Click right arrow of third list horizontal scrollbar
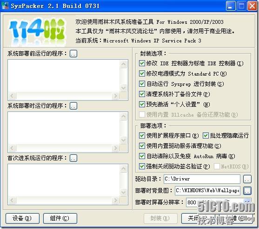 point(115,201)
